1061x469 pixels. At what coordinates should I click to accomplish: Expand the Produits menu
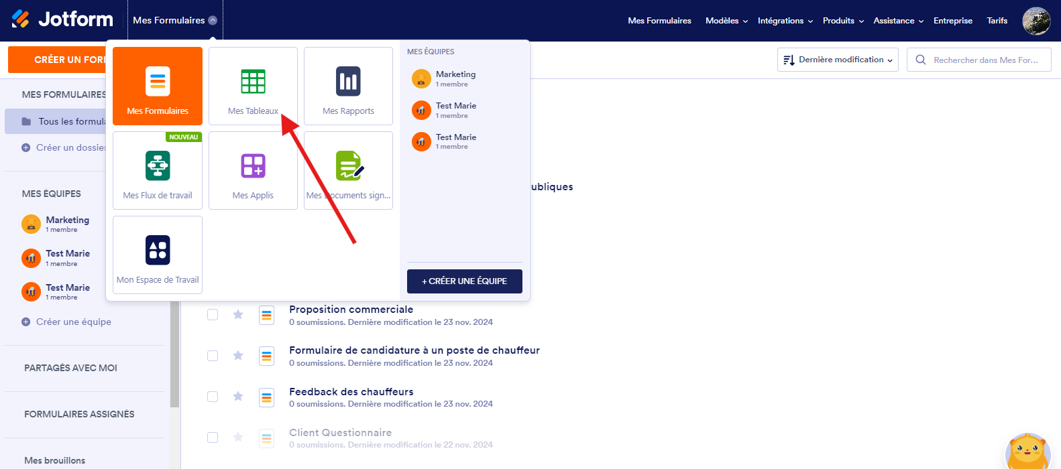coord(843,21)
